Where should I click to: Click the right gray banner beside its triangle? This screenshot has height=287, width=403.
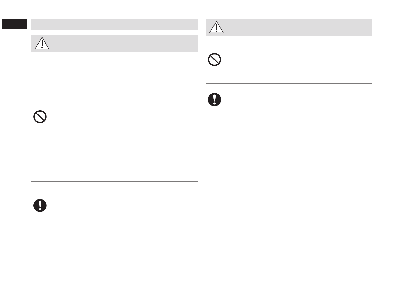(298, 27)
